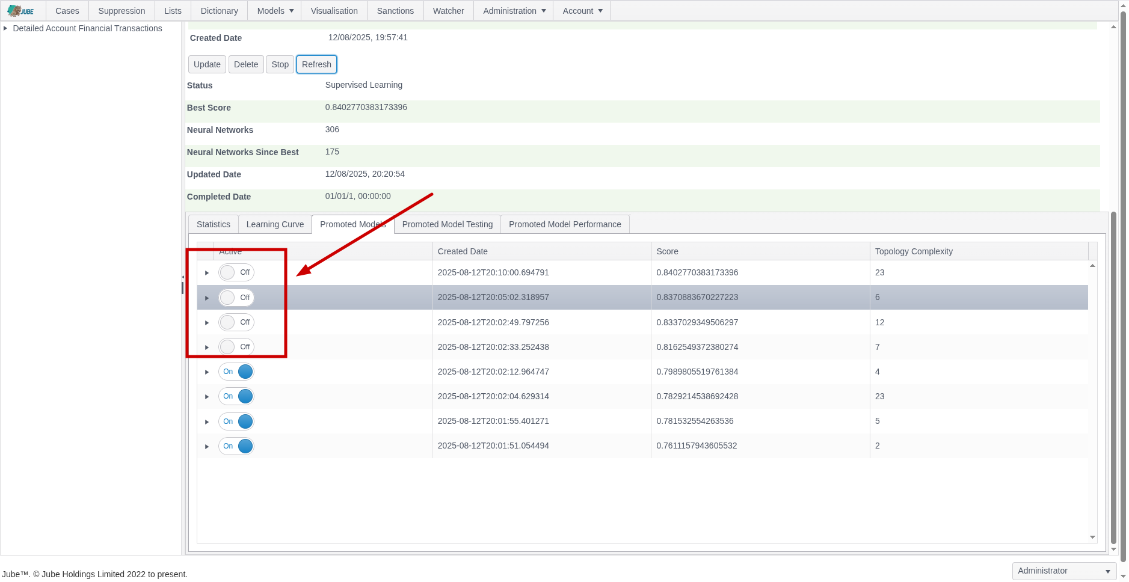The height and width of the screenshot is (582, 1129).
Task: Sort by Topology Complexity column header
Action: (979, 251)
